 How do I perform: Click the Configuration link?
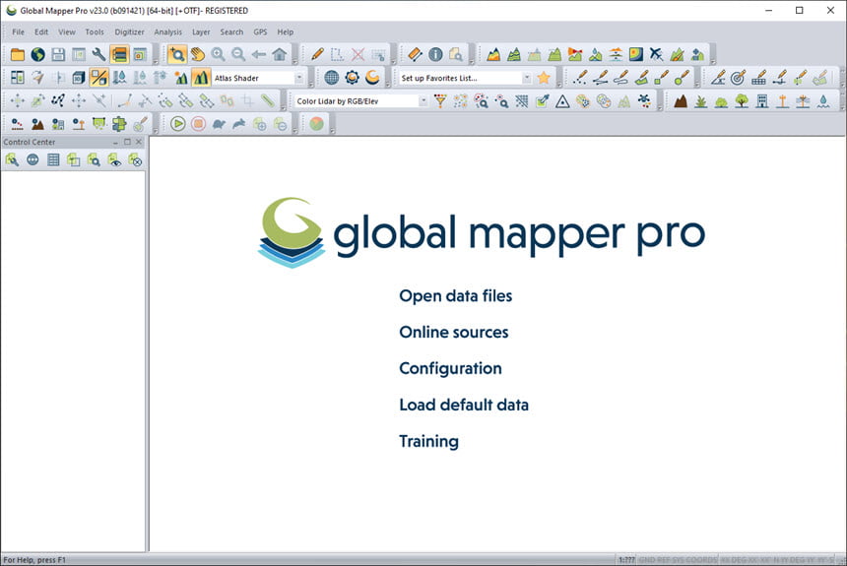pyautogui.click(x=450, y=368)
